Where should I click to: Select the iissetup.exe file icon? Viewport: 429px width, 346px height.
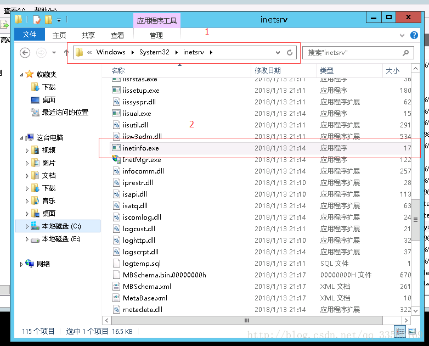[116, 90]
